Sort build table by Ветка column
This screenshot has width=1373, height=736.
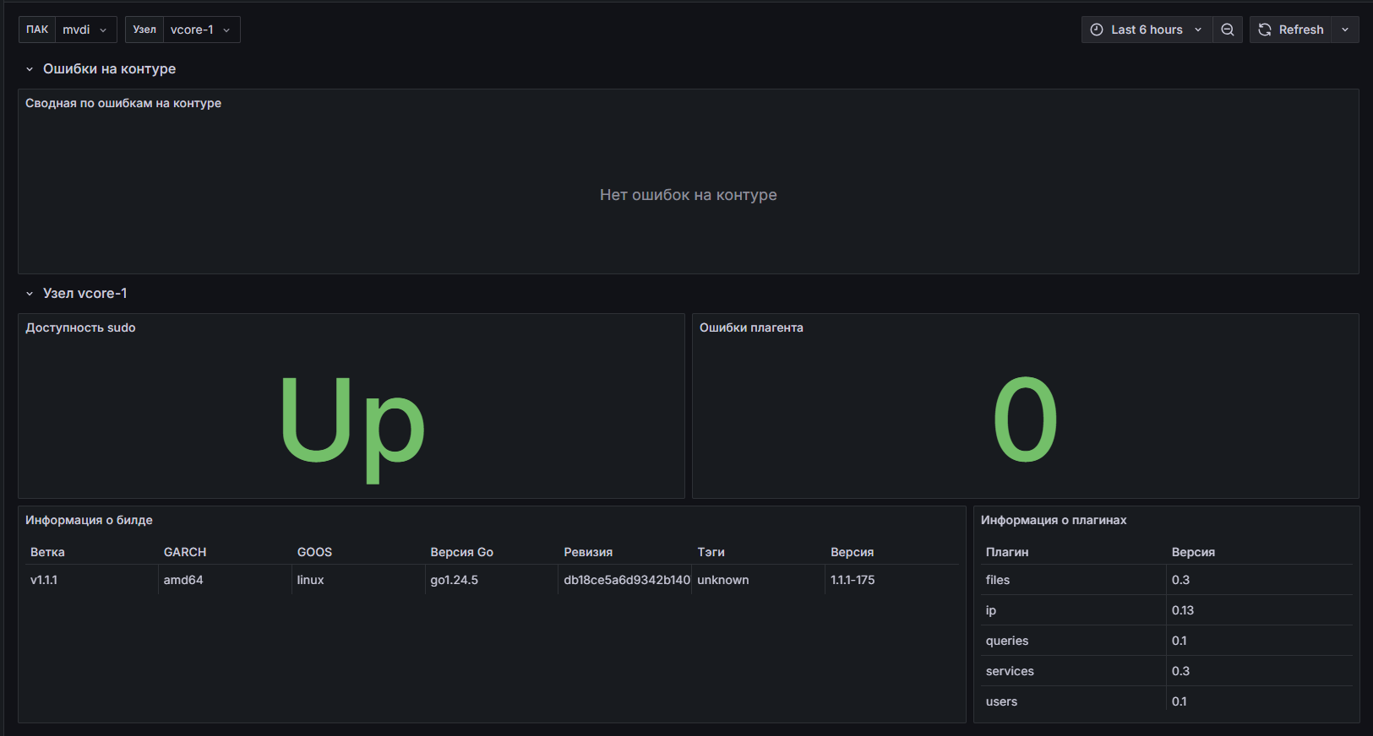[47, 552]
